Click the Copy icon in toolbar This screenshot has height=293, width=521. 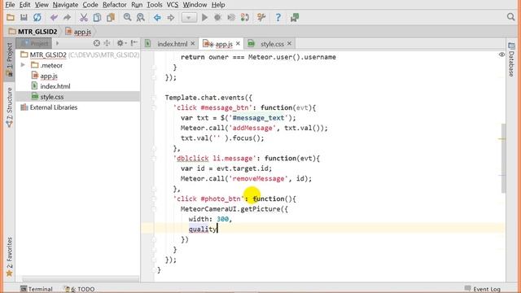tap(97, 17)
